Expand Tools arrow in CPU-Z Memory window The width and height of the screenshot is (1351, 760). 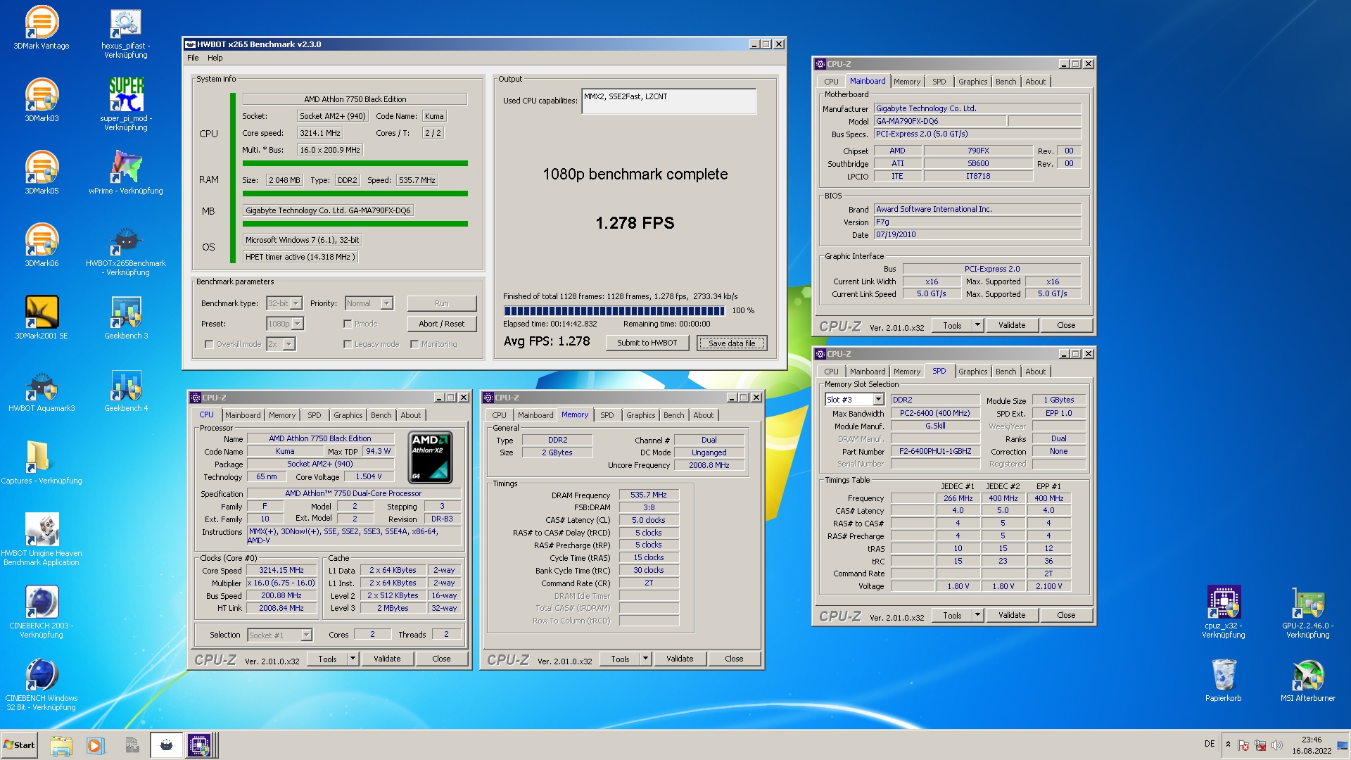click(645, 659)
